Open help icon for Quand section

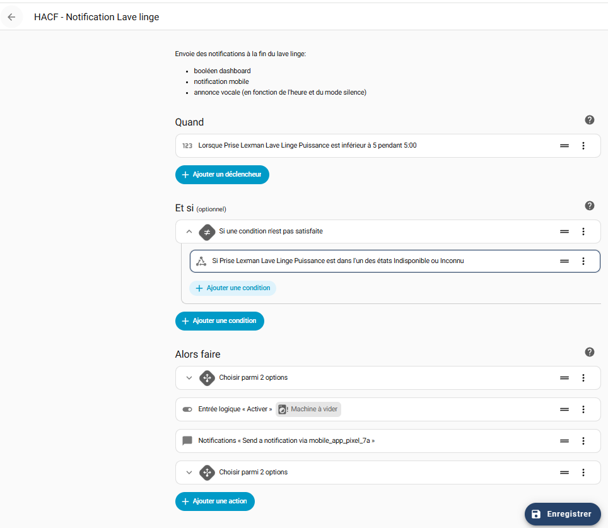590,120
